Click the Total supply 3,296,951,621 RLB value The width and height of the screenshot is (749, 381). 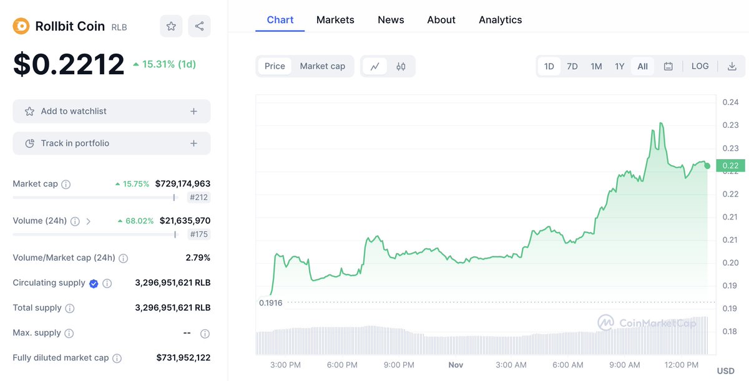[173, 308]
